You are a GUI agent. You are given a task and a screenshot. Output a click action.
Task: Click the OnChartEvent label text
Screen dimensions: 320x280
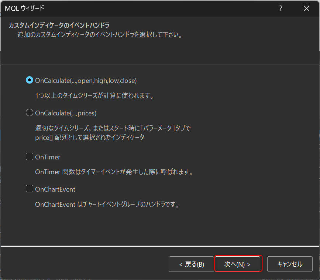(55, 189)
